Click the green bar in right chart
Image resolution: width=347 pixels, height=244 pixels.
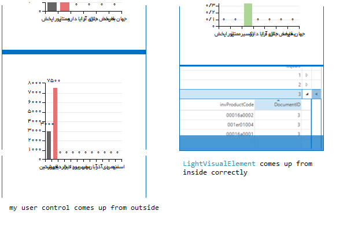[248, 14]
